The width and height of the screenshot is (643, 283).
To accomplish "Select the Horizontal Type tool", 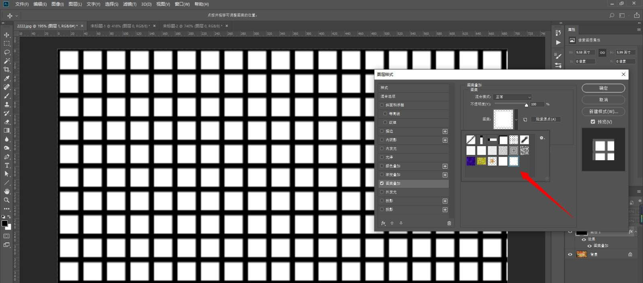I will (6, 165).
